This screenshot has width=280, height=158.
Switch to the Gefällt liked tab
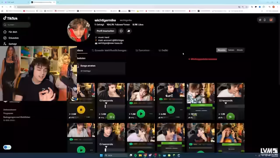tap(163, 50)
